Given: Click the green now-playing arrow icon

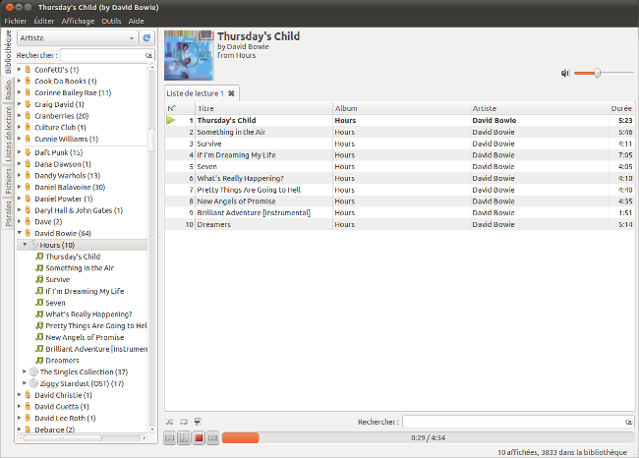Looking at the screenshot, I should coord(171,120).
